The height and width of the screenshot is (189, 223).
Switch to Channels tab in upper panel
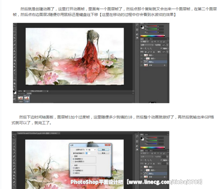click(x=146, y=39)
